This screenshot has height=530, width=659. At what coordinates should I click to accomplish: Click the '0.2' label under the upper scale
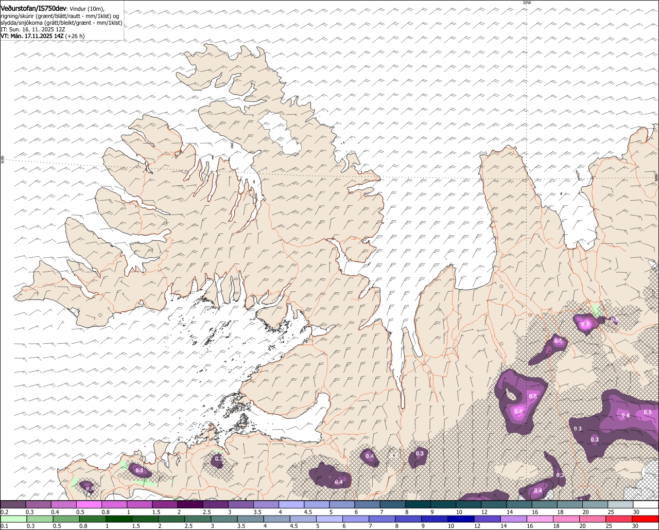pyautogui.click(x=5, y=512)
